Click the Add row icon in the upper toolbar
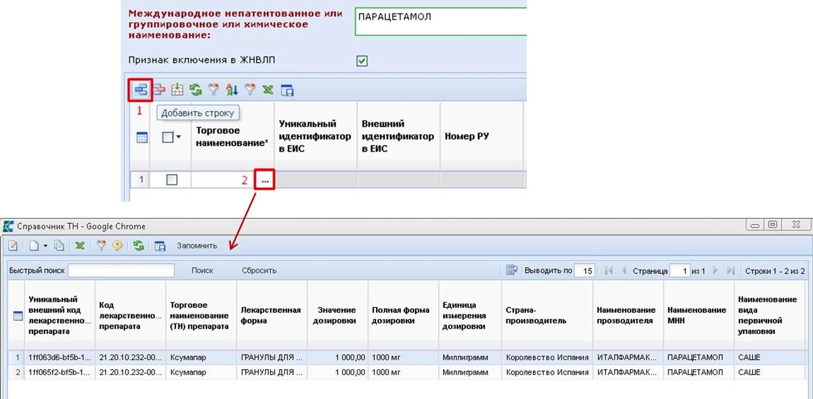Screen dimensions: 813x399 (x=140, y=90)
